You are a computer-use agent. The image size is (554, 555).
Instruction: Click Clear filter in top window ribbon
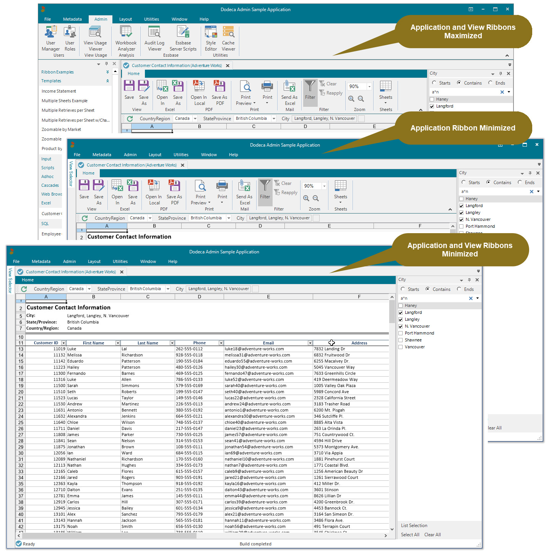(x=328, y=83)
